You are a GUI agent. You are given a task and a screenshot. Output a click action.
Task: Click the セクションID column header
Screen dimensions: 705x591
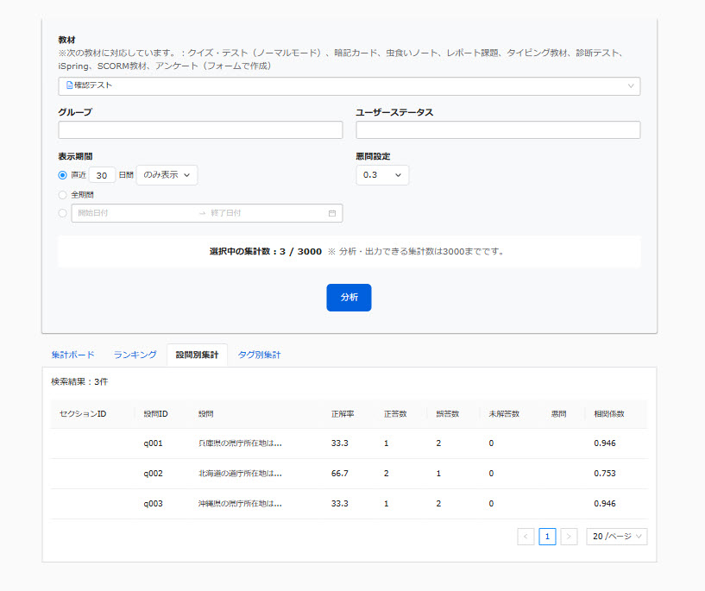coord(83,414)
